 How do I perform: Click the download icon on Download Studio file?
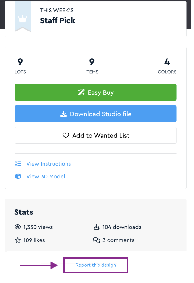tap(63, 114)
